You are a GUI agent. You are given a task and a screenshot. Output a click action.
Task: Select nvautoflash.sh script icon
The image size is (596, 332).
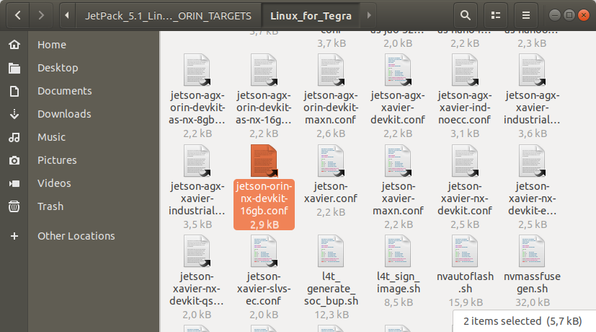465,251
